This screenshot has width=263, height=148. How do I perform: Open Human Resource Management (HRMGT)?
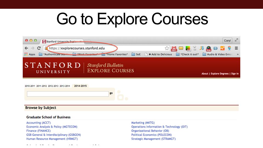(52, 139)
